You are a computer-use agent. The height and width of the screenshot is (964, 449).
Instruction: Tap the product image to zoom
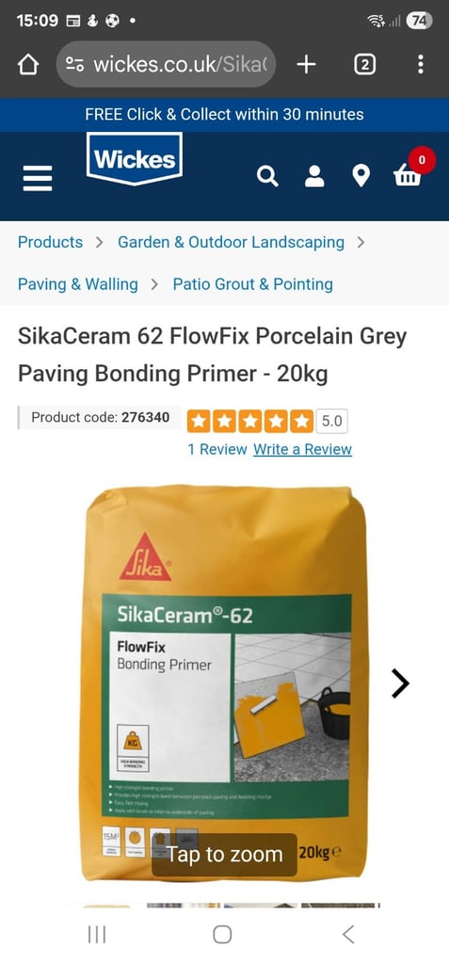(224, 683)
